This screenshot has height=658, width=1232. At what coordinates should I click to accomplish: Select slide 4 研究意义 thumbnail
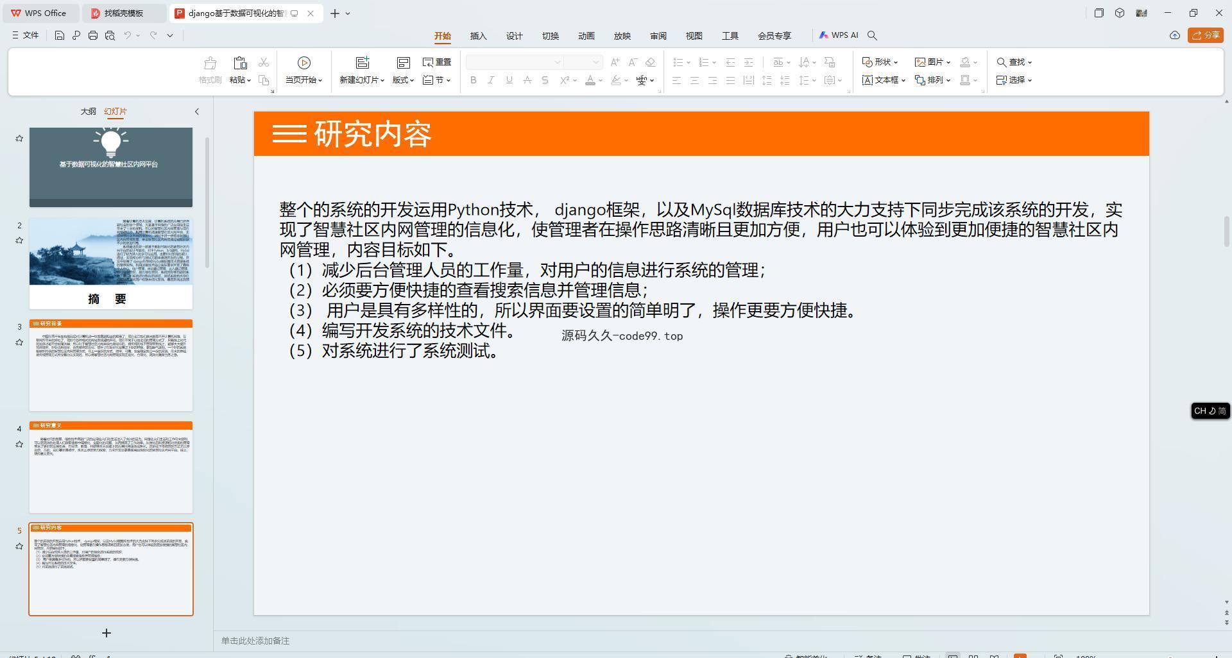tap(111, 467)
